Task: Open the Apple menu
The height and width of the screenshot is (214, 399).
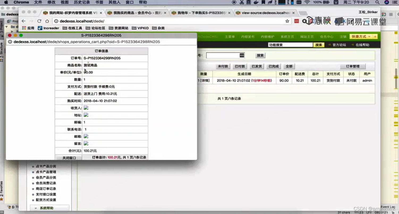Action: (x=6, y=2)
